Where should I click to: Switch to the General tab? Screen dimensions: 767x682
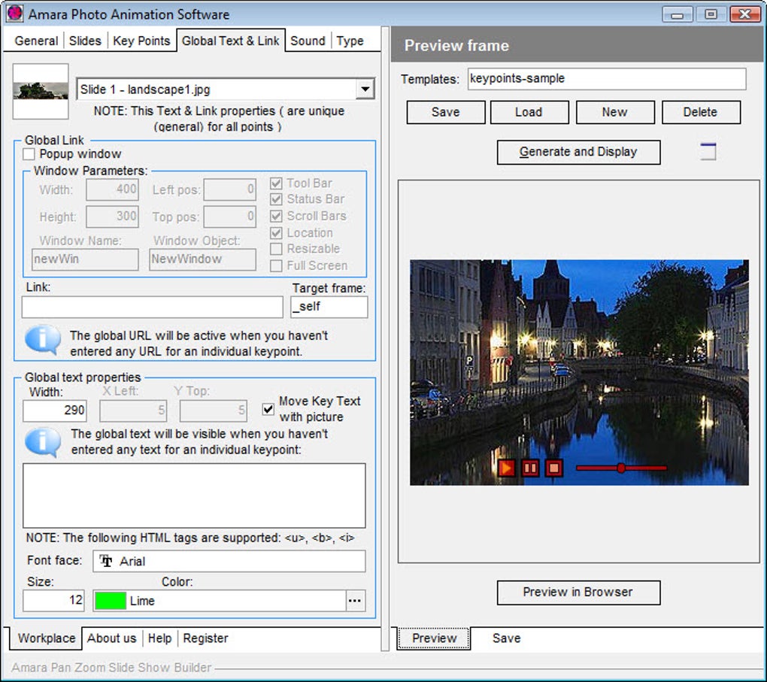36,41
